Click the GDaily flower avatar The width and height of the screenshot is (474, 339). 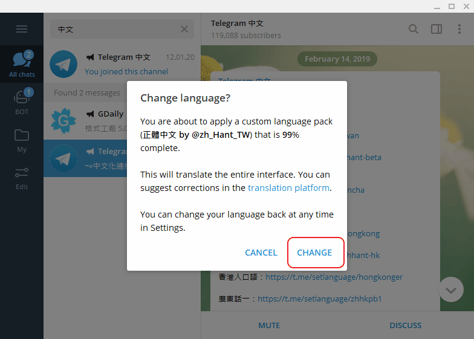[63, 121]
